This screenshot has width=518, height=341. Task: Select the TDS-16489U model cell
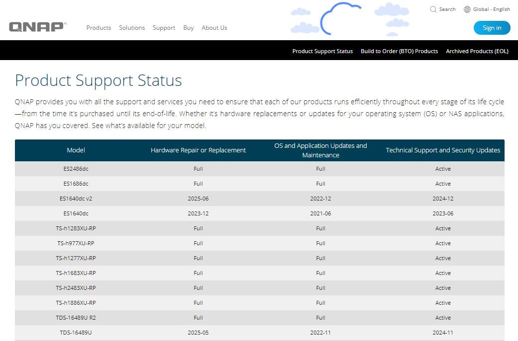tap(76, 333)
